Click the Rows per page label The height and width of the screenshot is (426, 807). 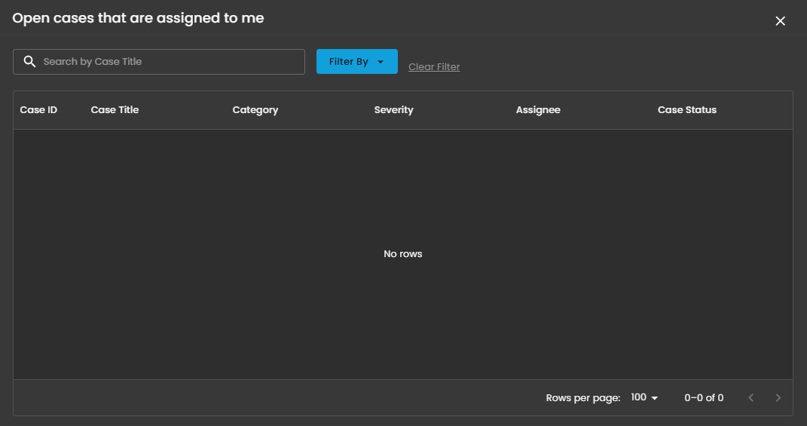pos(582,397)
